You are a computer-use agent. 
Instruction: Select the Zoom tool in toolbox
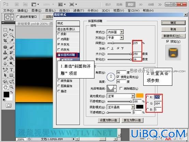point(12,87)
